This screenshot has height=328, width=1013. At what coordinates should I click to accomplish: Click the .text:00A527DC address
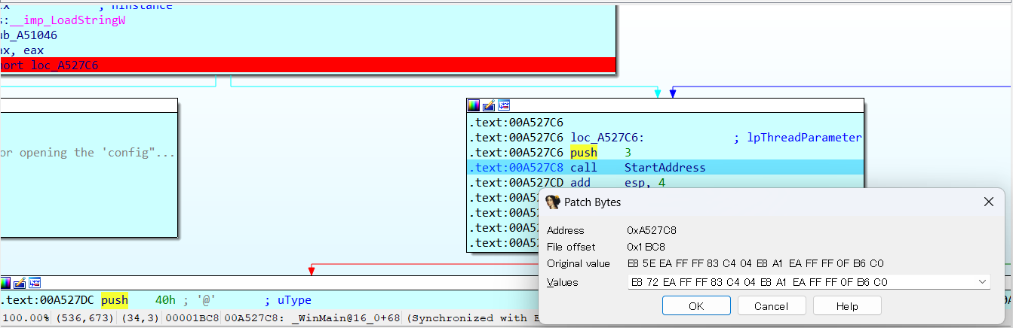pos(48,300)
